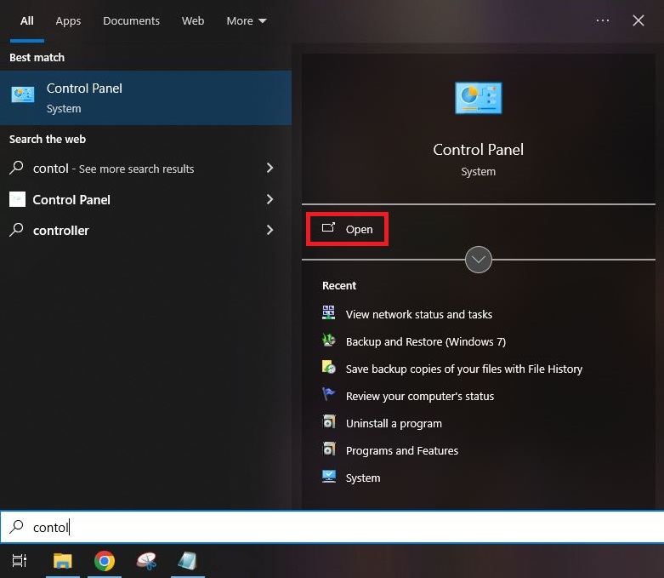This screenshot has height=578, width=664.
Task: Click the flag icon for Review computer's status
Action: click(329, 394)
